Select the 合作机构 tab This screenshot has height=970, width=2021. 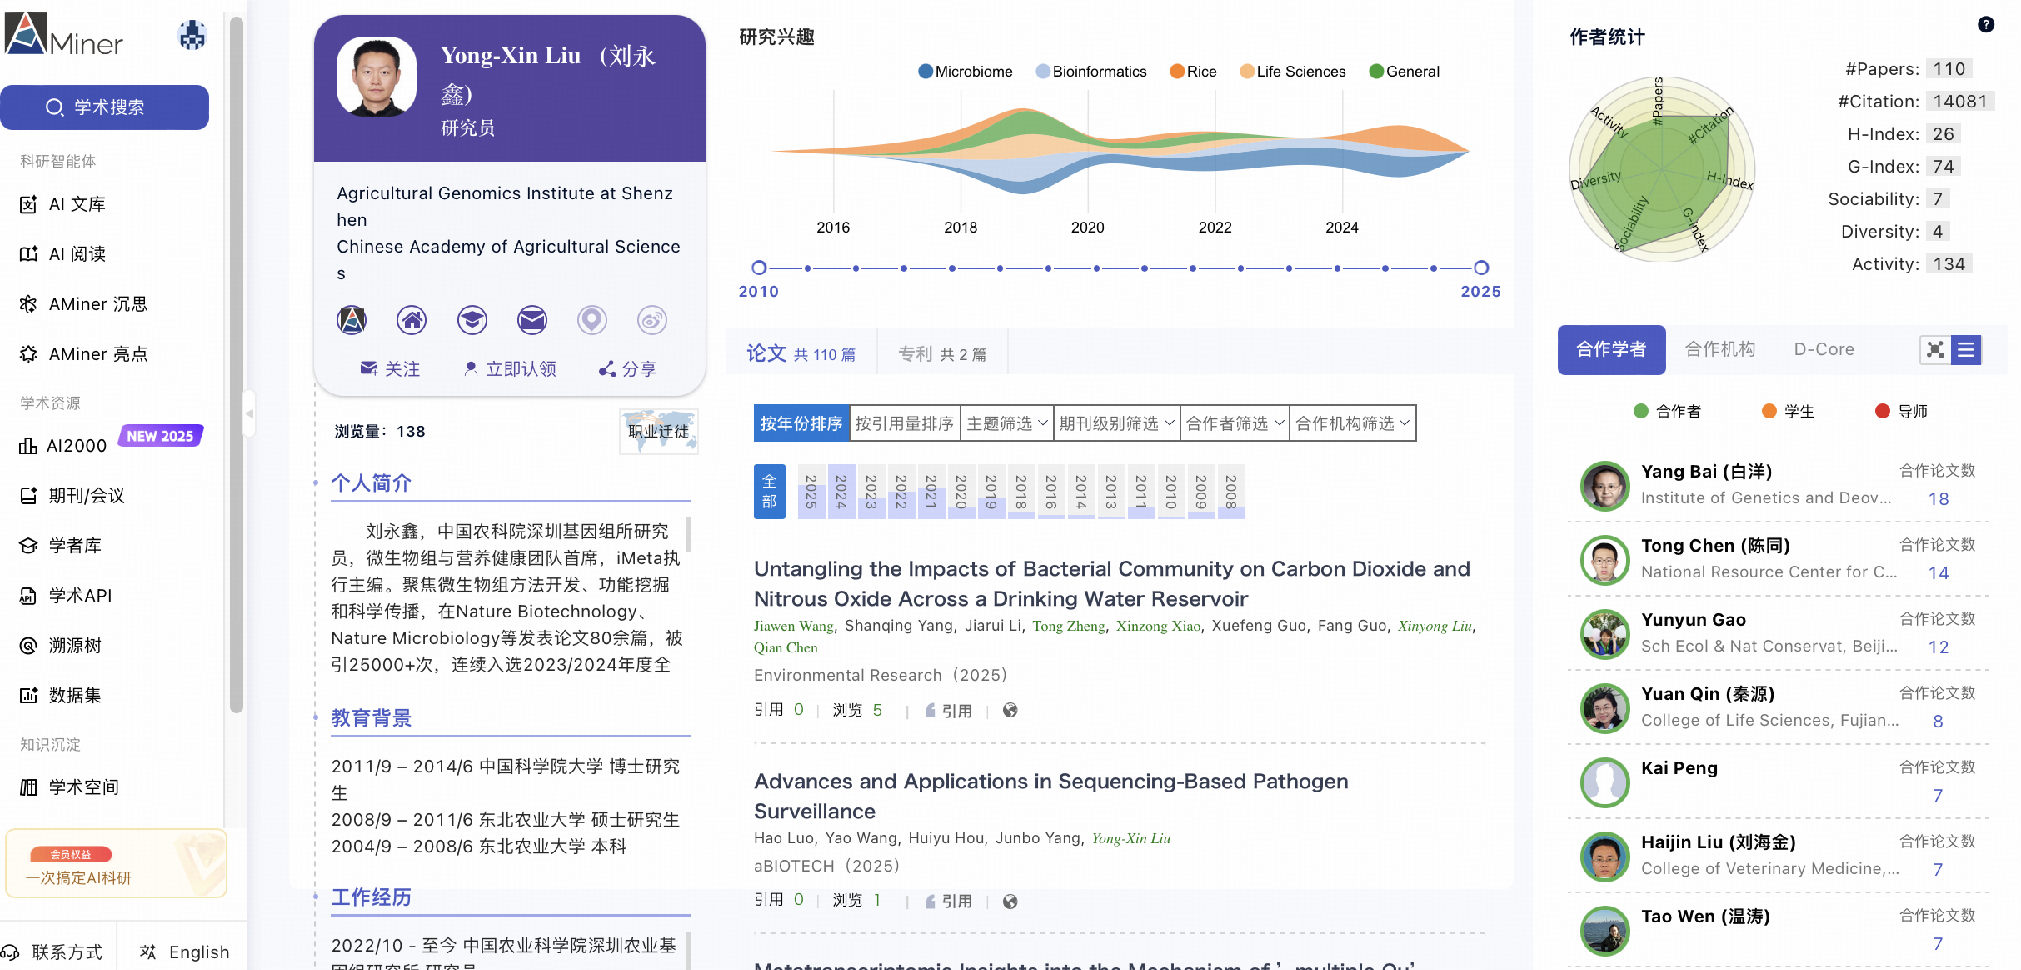click(1719, 349)
